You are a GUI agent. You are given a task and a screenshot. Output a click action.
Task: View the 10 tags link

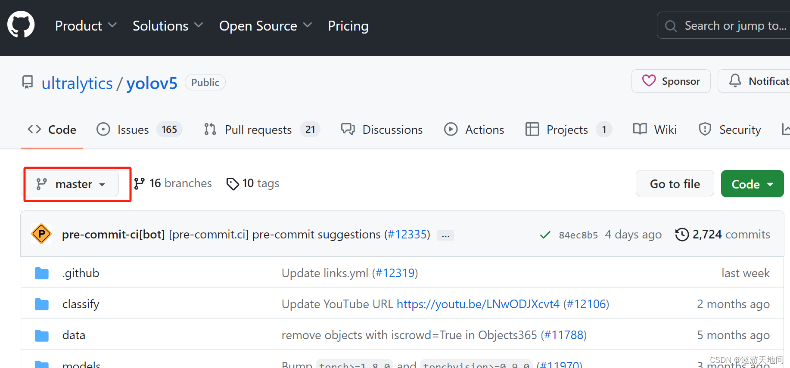point(253,183)
